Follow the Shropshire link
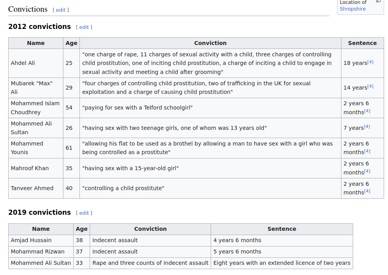 point(353,9)
